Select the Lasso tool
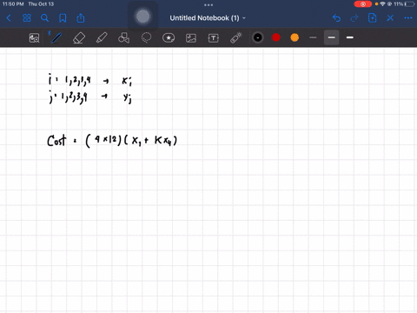 coord(146,38)
